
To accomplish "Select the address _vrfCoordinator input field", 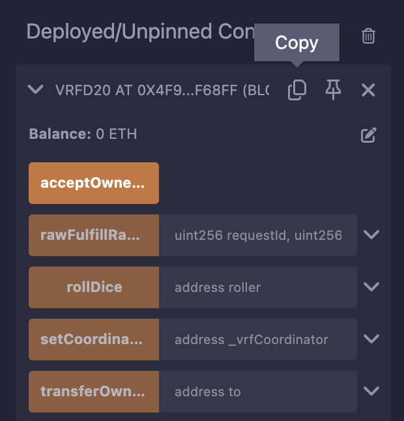I will [x=258, y=340].
